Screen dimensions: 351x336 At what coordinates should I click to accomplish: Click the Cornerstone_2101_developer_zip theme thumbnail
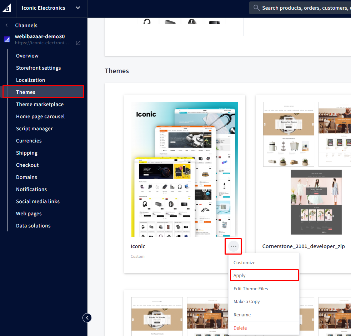click(307, 168)
